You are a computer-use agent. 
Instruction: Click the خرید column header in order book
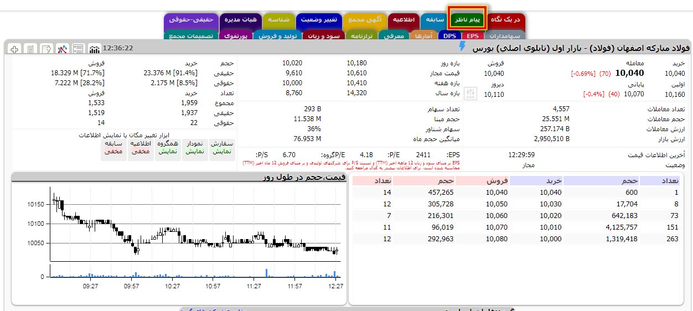tap(536, 180)
